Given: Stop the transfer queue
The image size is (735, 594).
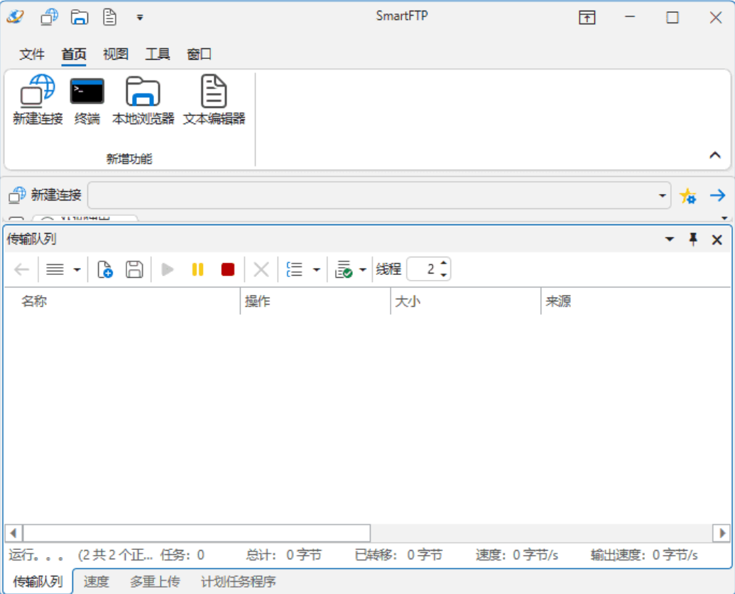Looking at the screenshot, I should (x=229, y=269).
